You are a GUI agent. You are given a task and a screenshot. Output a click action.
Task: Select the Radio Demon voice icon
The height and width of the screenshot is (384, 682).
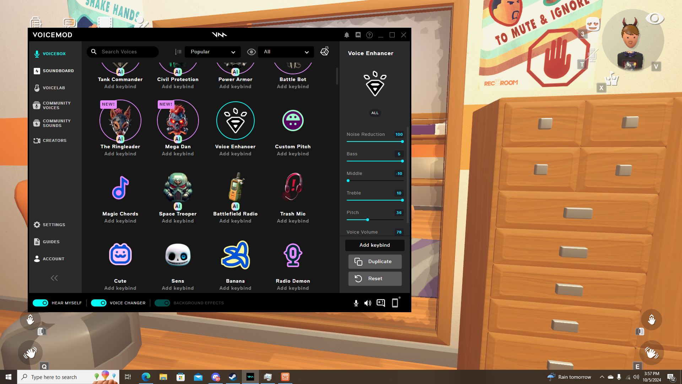[293, 255]
